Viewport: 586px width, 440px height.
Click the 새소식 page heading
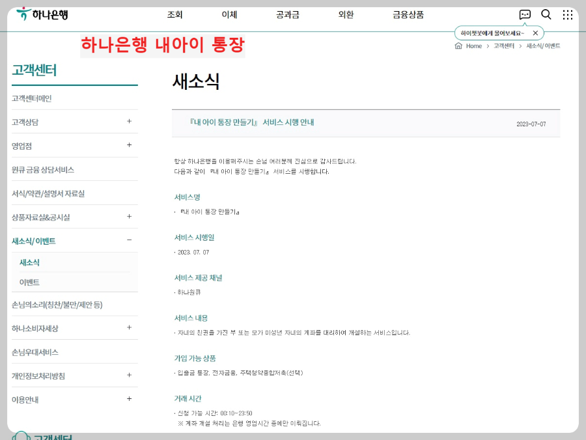196,81
